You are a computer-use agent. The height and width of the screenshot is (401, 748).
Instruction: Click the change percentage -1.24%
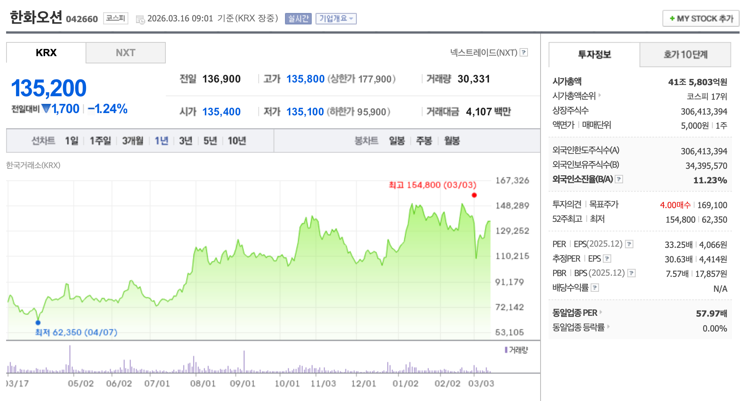pyautogui.click(x=108, y=109)
